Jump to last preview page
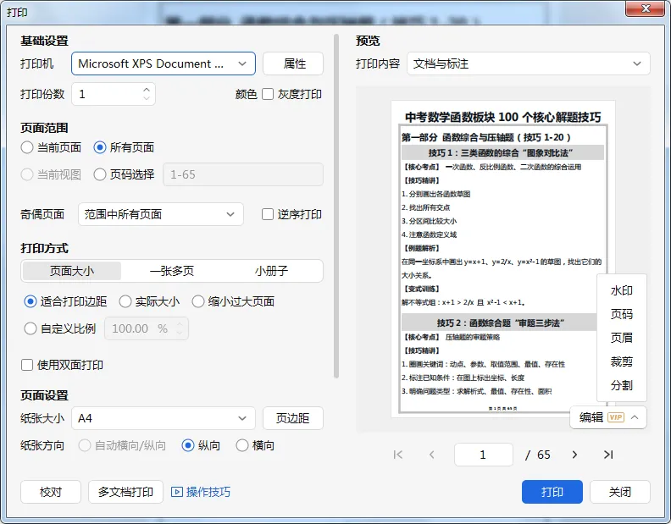Screen dimensions: 671x524 tap(608, 455)
